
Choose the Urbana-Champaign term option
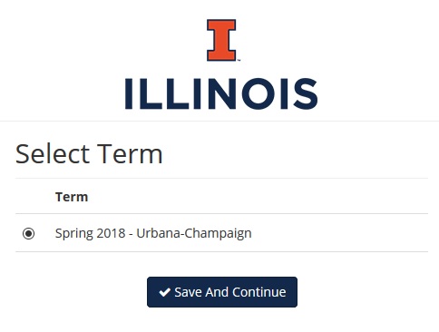click(x=28, y=233)
